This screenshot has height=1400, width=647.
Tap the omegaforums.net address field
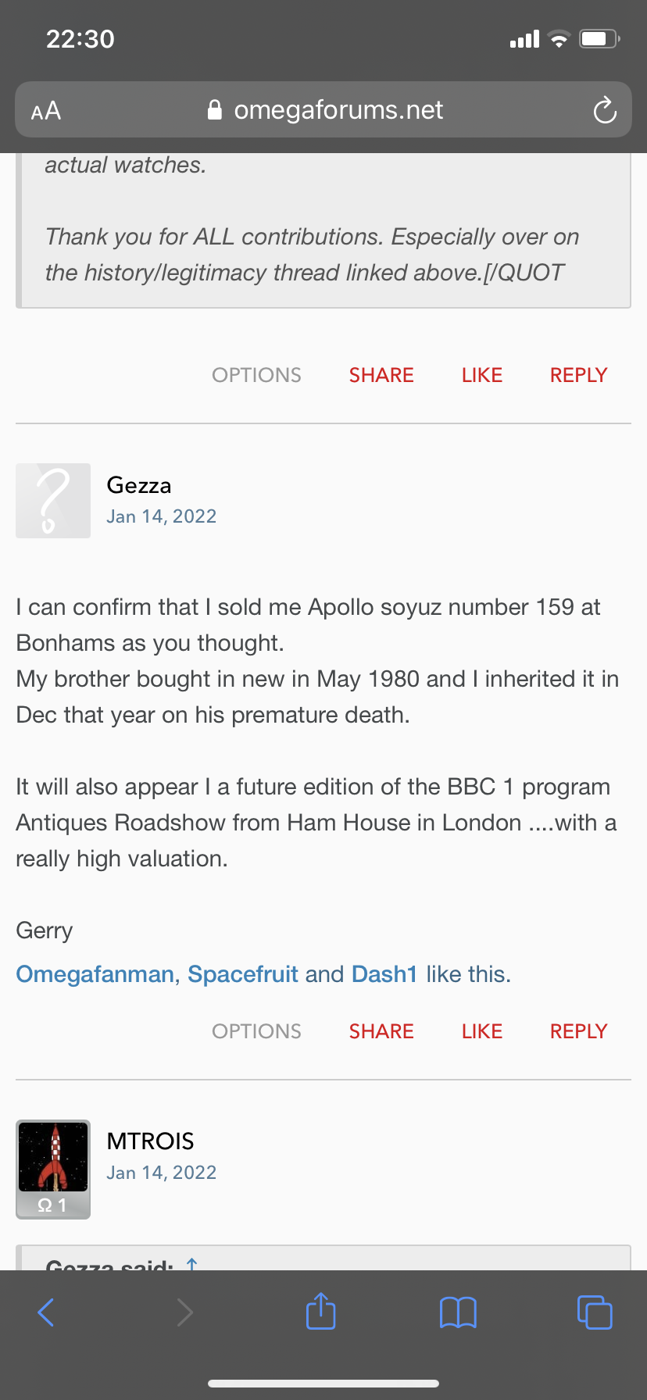tap(338, 110)
